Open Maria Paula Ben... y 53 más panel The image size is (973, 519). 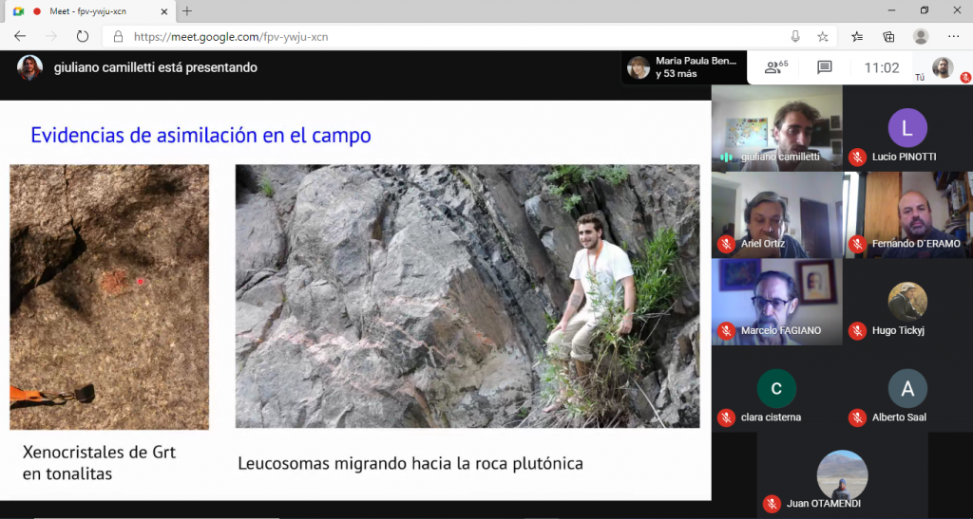click(x=684, y=66)
